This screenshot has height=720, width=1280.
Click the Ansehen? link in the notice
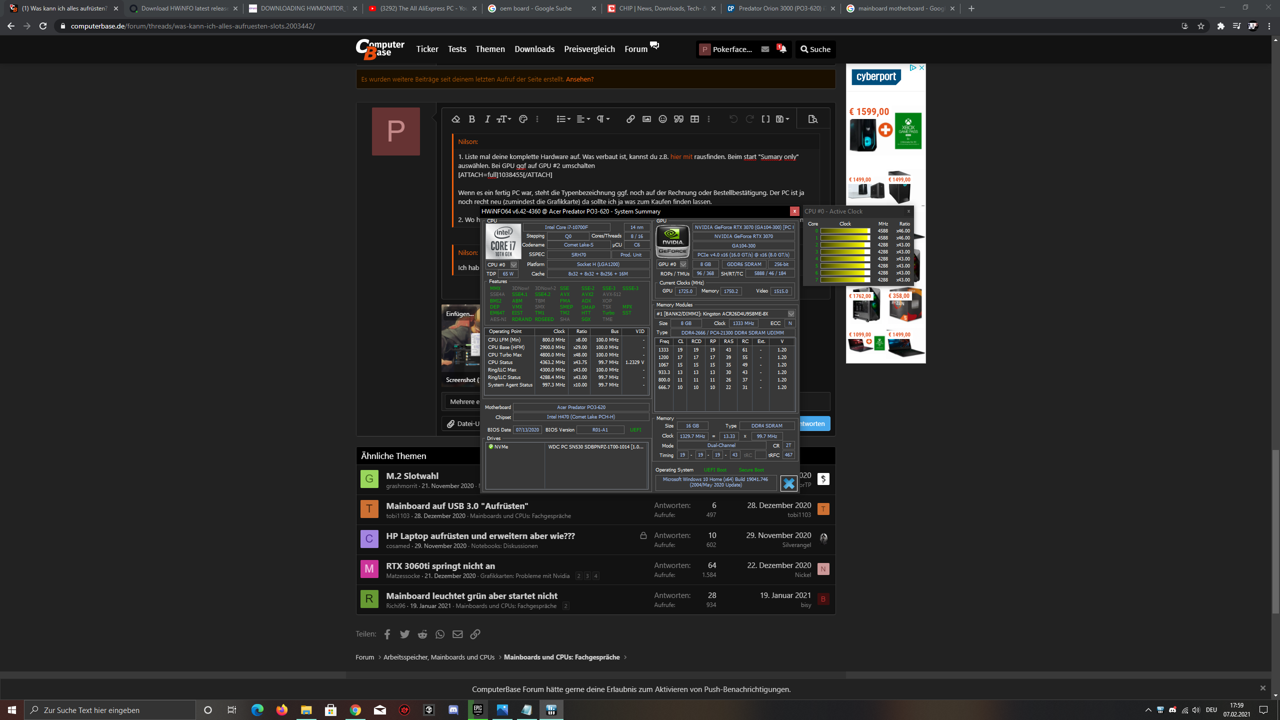[x=579, y=79]
